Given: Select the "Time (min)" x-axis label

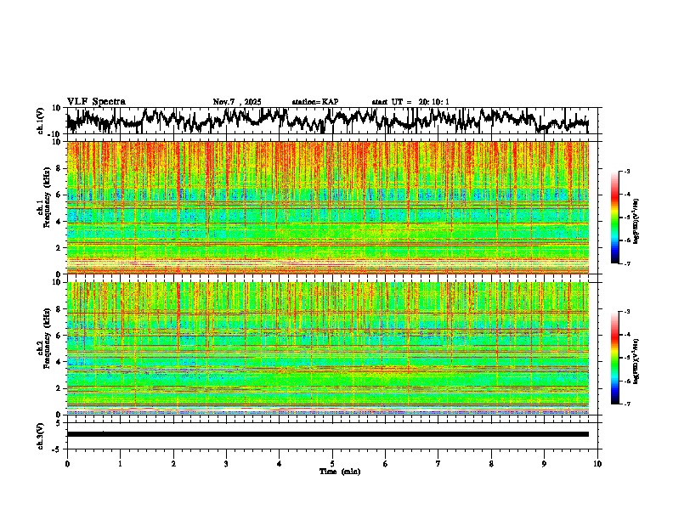Looking at the screenshot, I should [x=340, y=472].
